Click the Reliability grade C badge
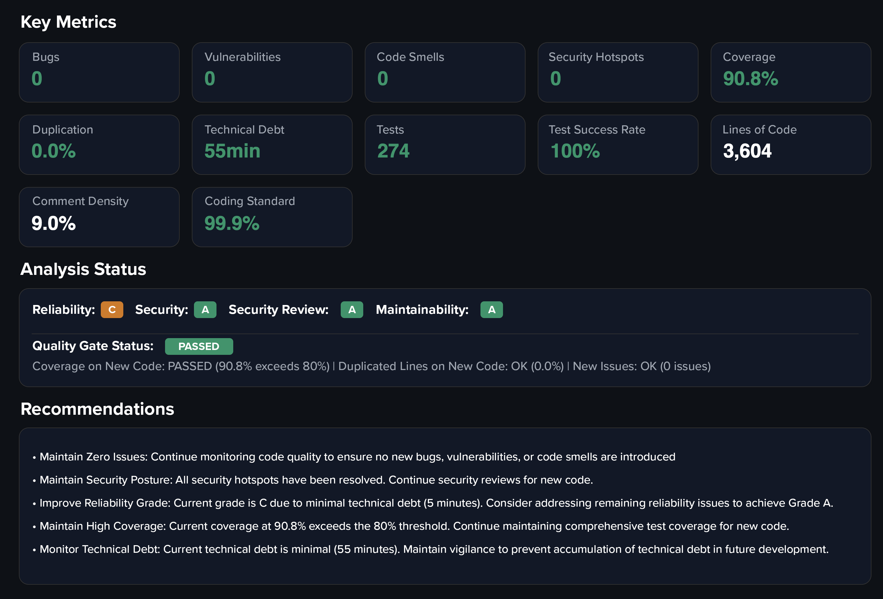The height and width of the screenshot is (599, 883). (112, 310)
